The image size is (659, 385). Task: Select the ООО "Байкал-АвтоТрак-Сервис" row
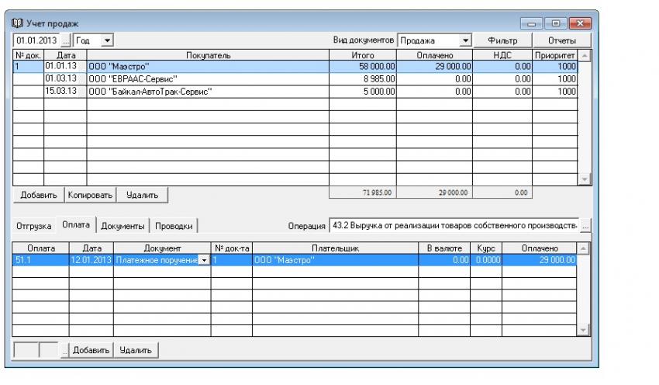tap(208, 91)
